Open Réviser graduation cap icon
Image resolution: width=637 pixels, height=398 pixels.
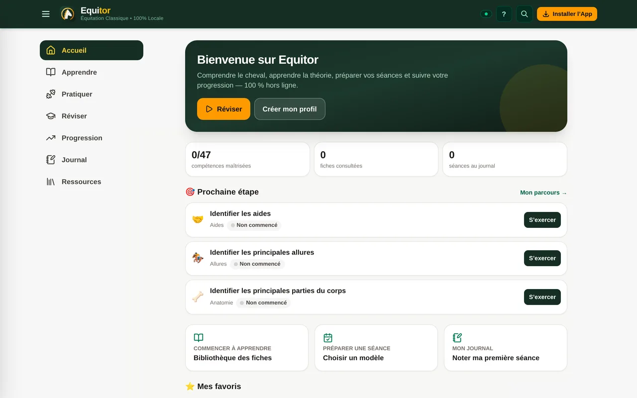pos(51,116)
